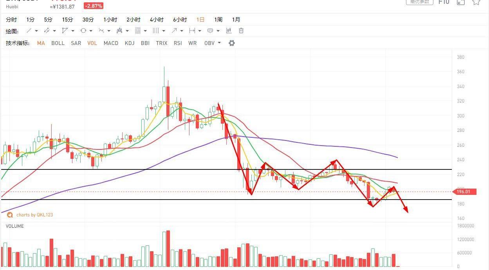Viewport: 489px width, 270px height.
Task: Toggle the SAR indicator
Action: pyautogui.click(x=76, y=43)
